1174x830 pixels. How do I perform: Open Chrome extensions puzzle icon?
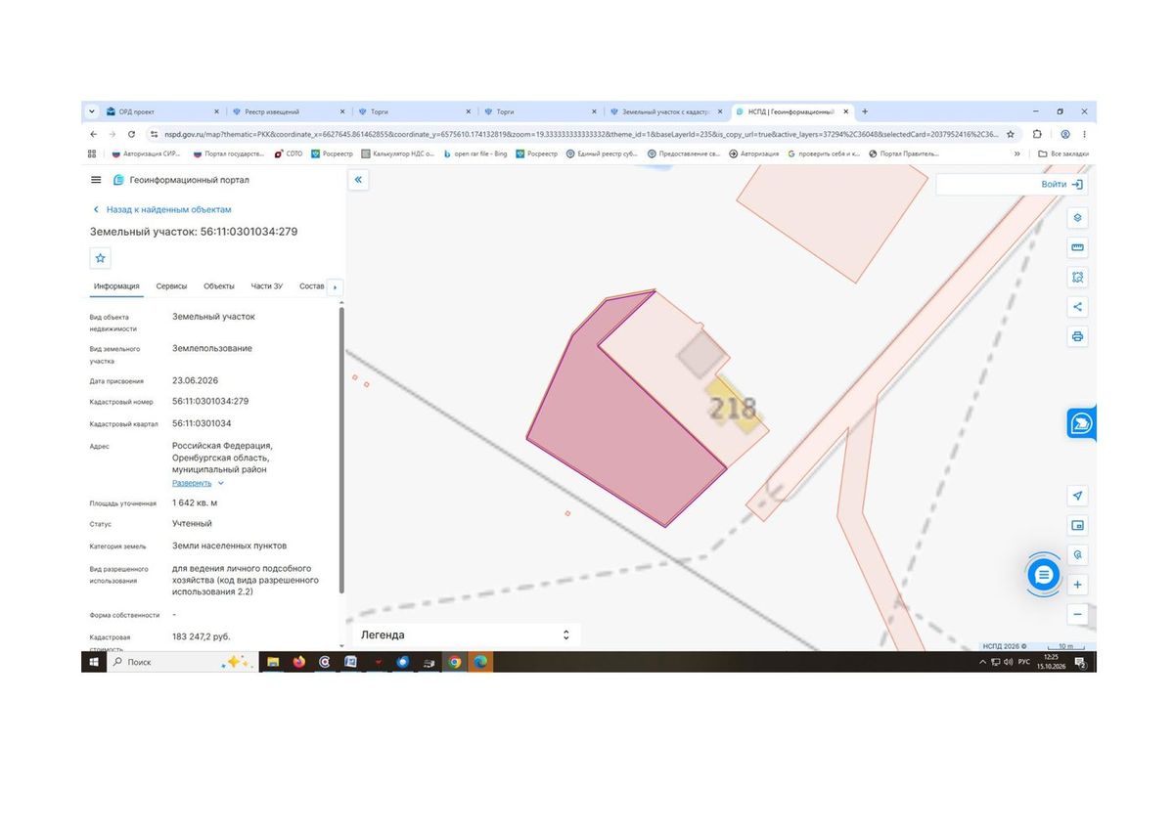(1037, 134)
